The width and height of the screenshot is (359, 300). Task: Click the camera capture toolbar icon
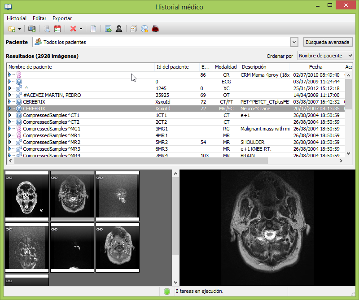coord(32,29)
